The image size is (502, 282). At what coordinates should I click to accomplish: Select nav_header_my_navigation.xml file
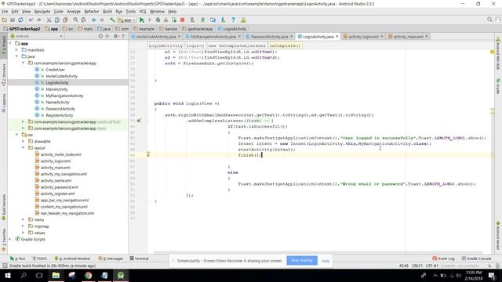(x=67, y=213)
